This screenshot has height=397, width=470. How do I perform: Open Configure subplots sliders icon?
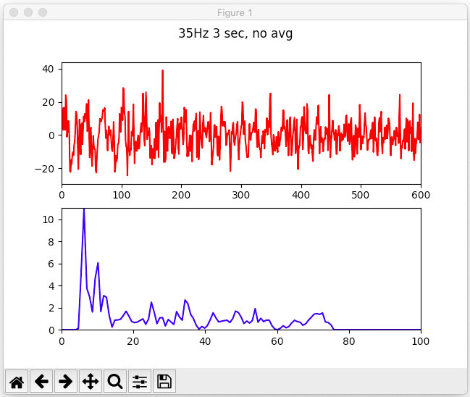140,381
